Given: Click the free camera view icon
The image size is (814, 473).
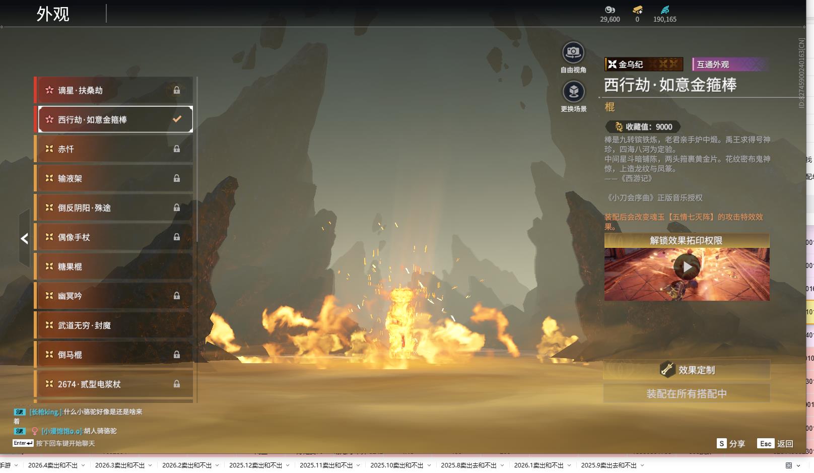Looking at the screenshot, I should (x=573, y=52).
